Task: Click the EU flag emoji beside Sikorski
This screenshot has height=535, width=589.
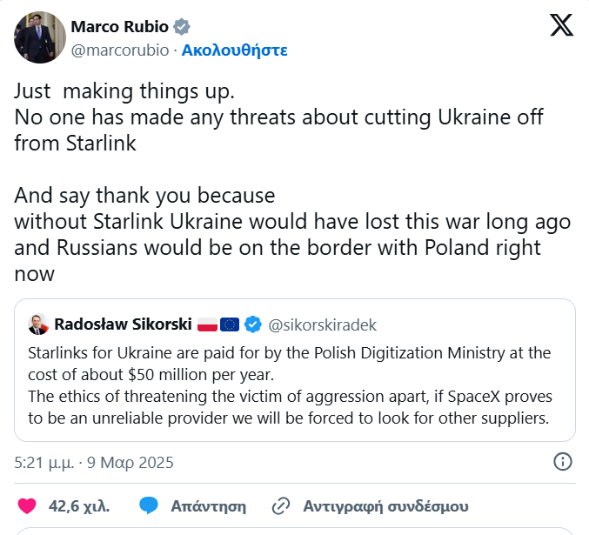Action: 230,324
